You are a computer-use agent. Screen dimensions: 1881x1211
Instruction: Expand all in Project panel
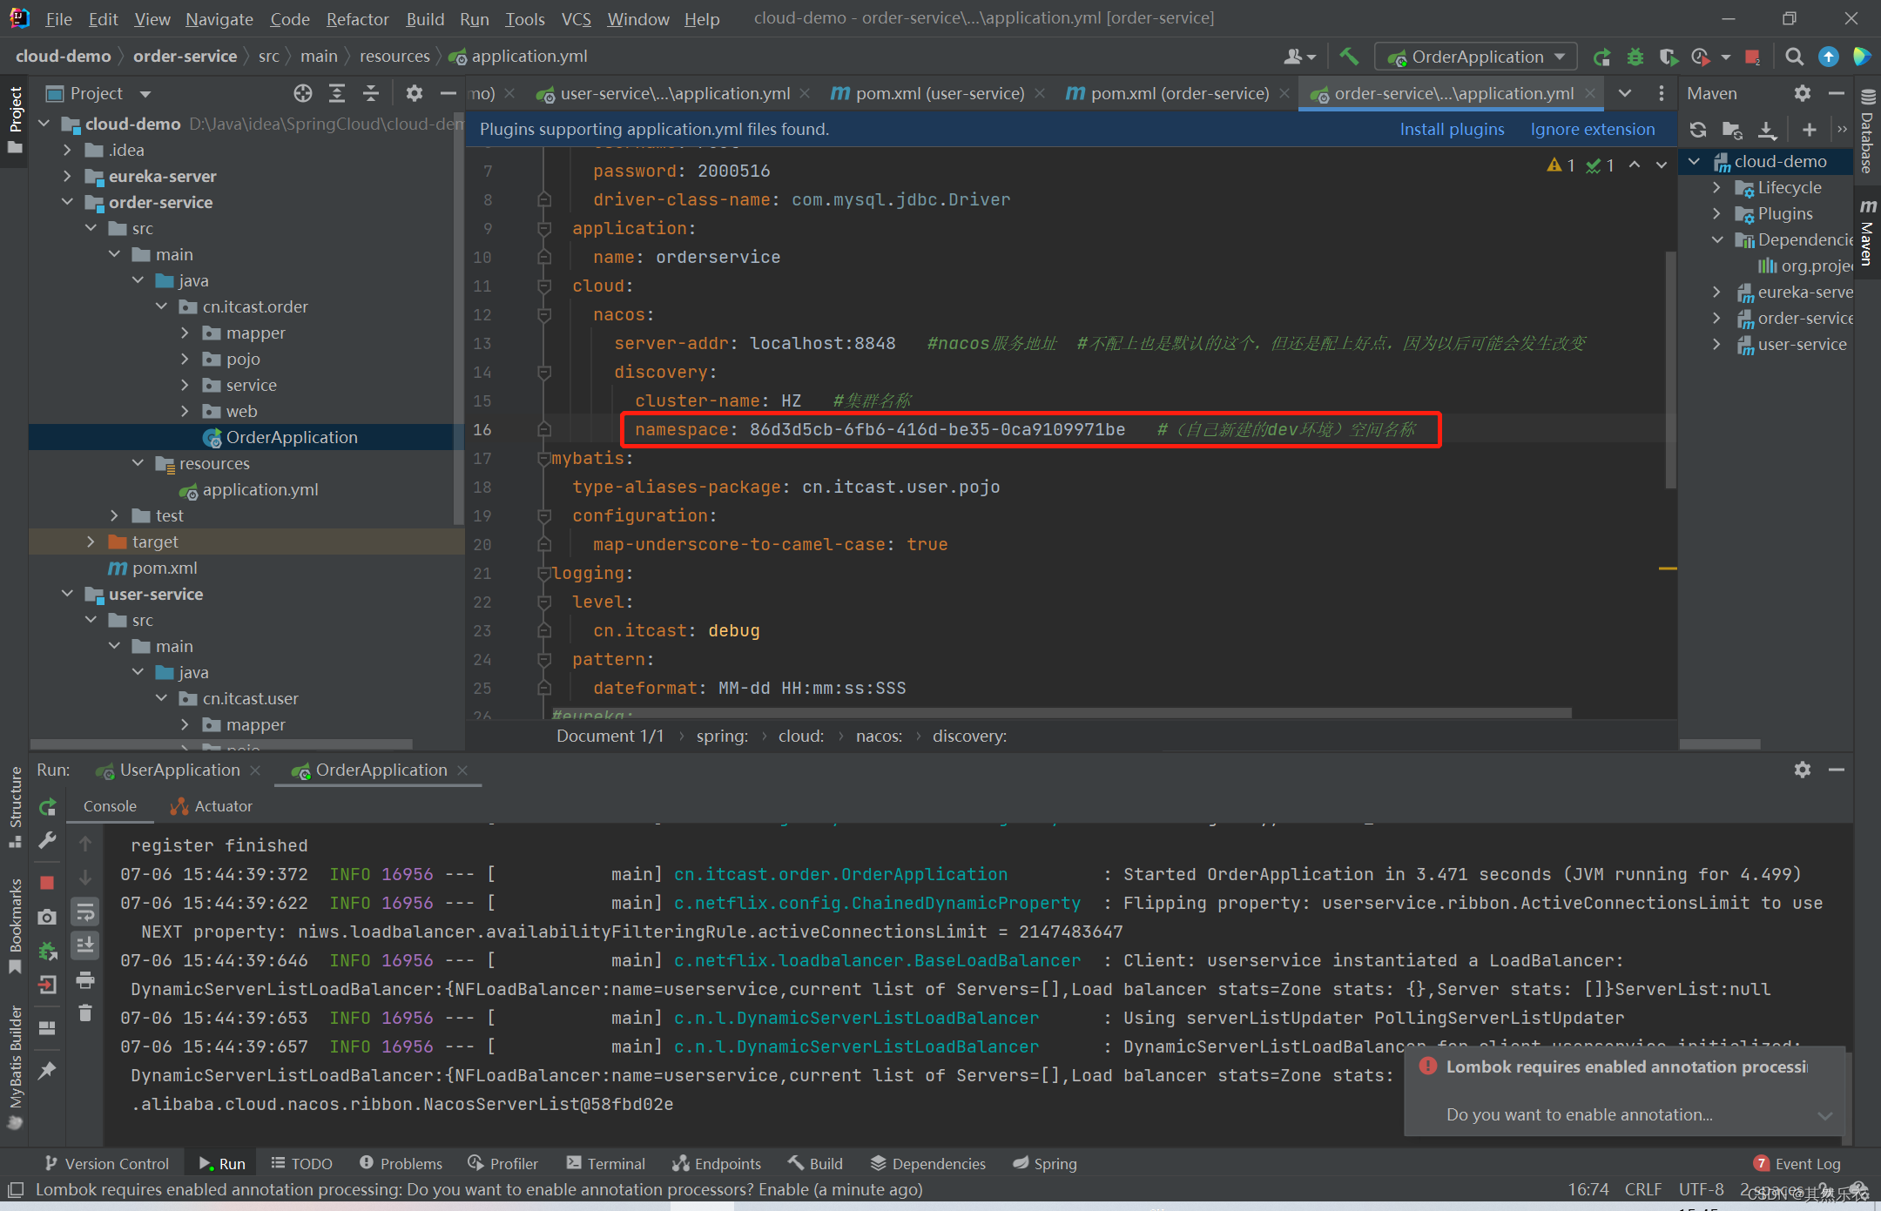(x=337, y=93)
